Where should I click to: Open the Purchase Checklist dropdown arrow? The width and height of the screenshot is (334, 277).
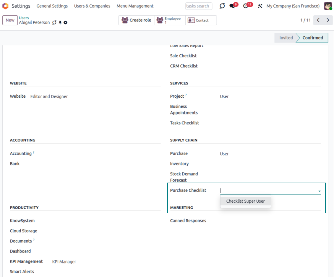[x=319, y=191]
